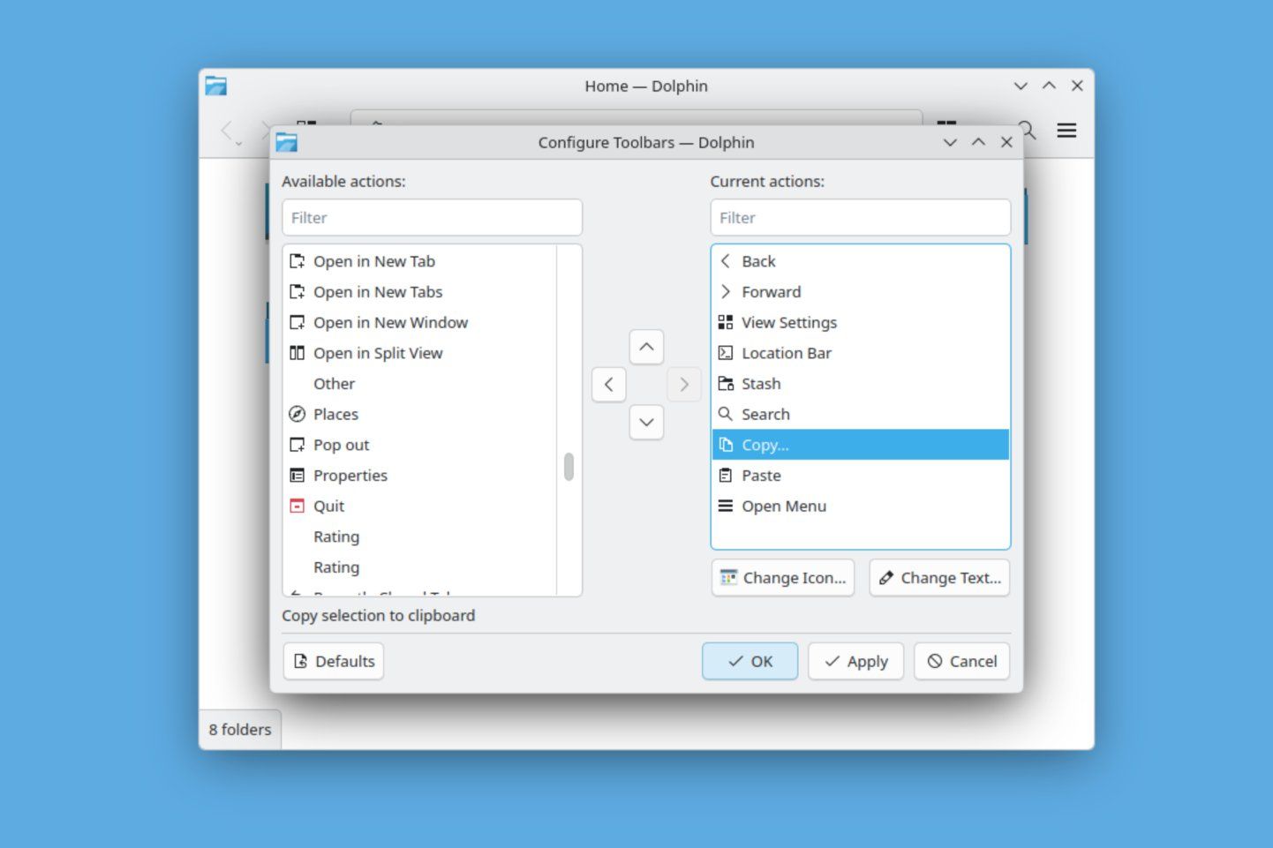Select Places in available actions
Viewport: 1273px width, 848px height.
[420, 414]
